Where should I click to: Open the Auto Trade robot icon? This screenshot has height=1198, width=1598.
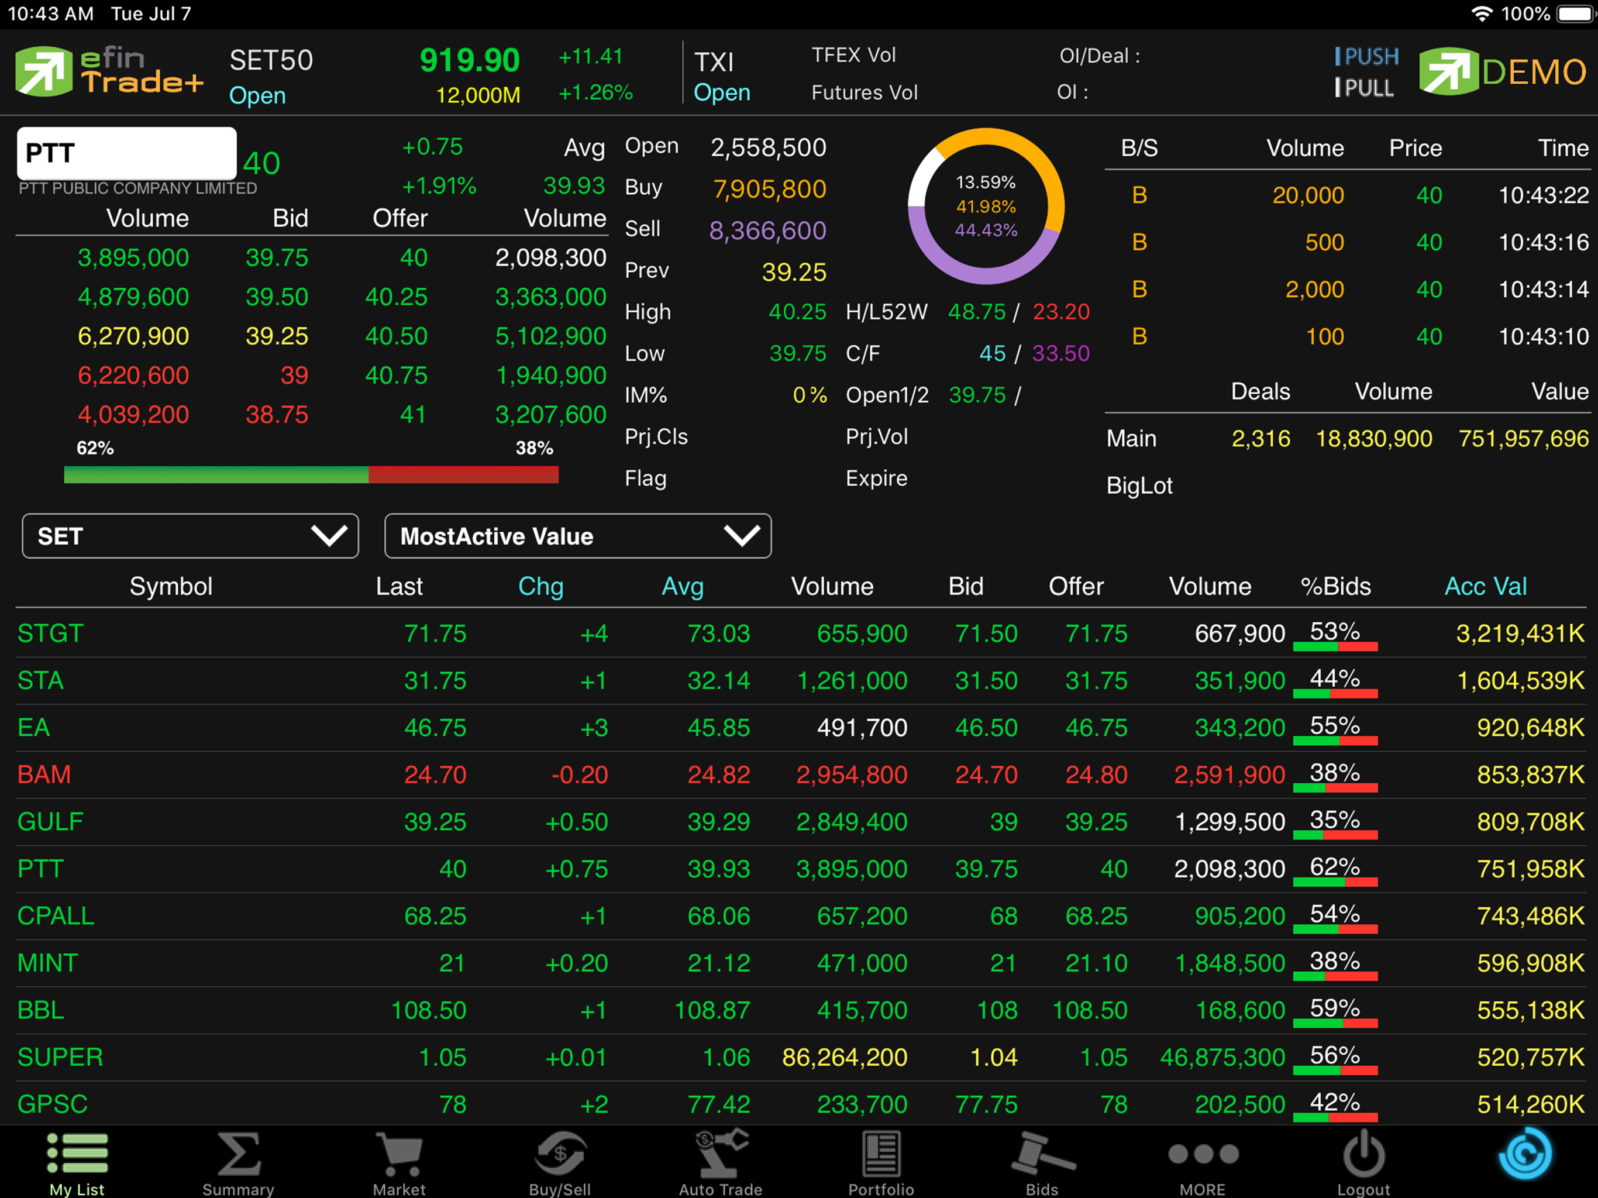pos(721,1153)
